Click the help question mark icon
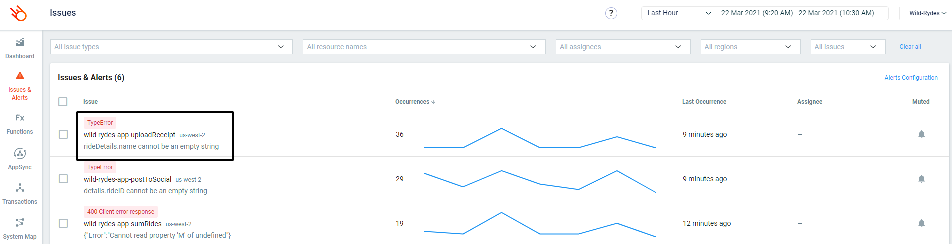This screenshot has height=244, width=952. click(611, 13)
